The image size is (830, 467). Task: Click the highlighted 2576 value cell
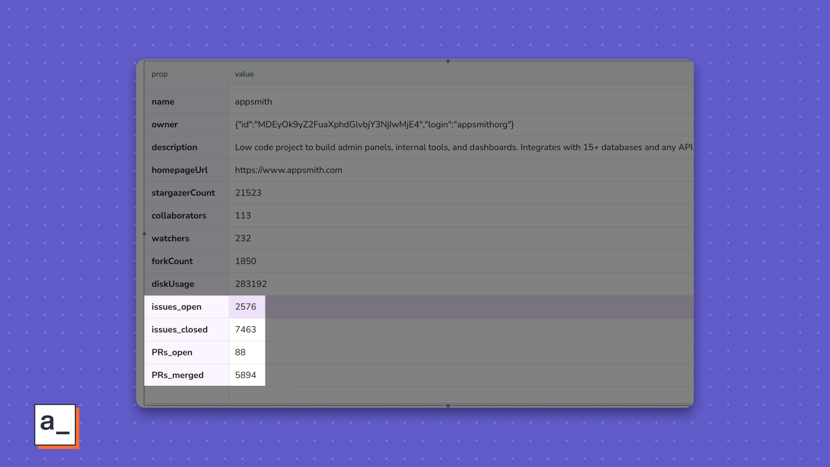(x=247, y=307)
